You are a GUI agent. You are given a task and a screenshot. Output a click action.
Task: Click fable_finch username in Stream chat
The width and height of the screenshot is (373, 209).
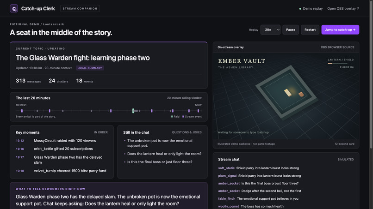[x=226, y=198]
